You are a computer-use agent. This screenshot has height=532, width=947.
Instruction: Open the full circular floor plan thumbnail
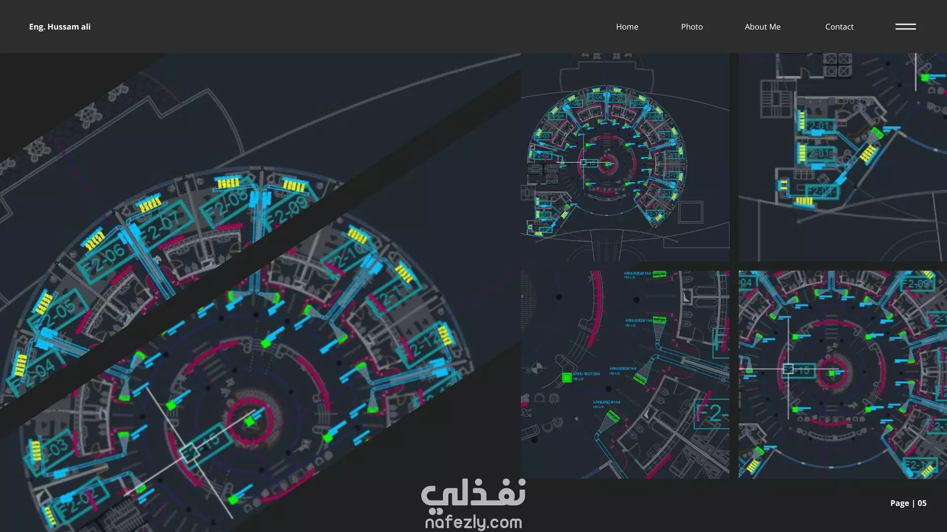click(625, 157)
